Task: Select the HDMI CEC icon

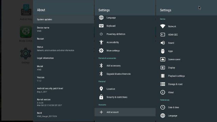Action: (x=163, y=35)
